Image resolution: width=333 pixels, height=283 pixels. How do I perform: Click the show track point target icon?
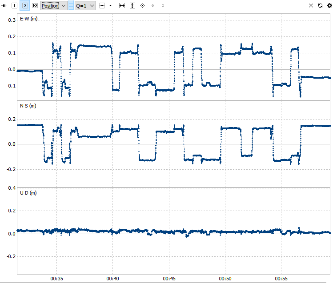click(143, 6)
